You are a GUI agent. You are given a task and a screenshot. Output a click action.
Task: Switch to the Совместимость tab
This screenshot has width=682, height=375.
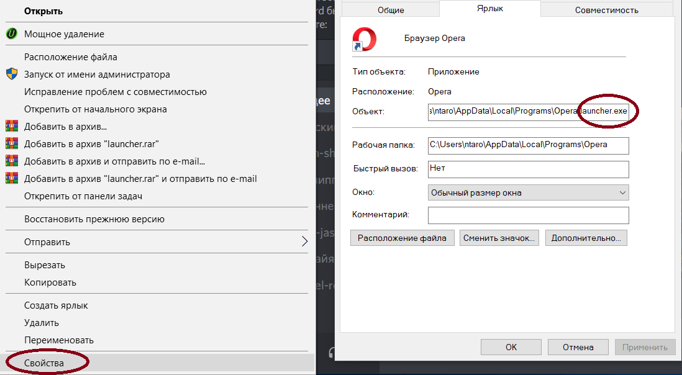tap(606, 10)
